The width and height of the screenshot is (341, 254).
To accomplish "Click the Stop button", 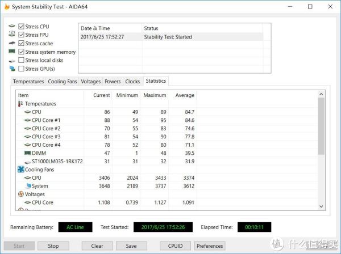I will pyautogui.click(x=53, y=245).
